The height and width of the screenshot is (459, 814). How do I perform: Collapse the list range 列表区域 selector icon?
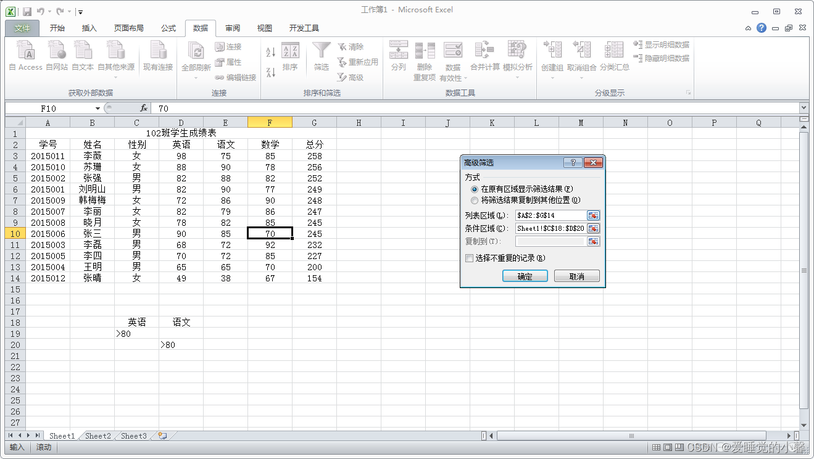(593, 215)
